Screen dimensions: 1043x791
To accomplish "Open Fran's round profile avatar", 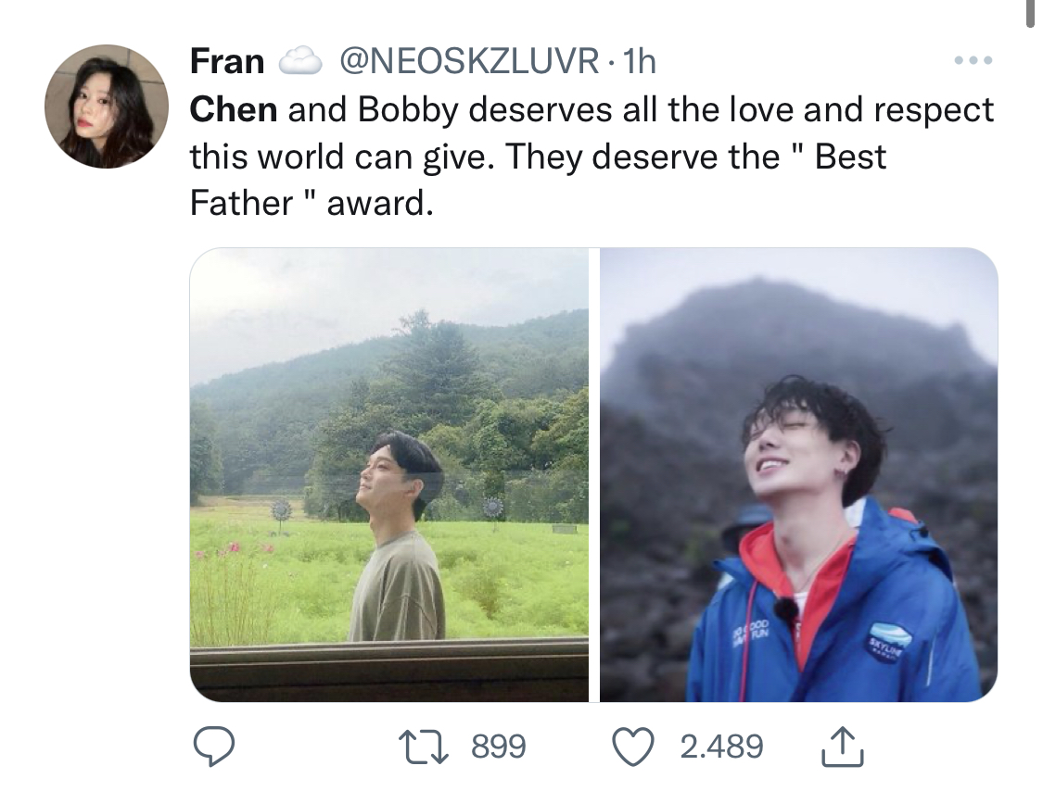I will (x=107, y=107).
